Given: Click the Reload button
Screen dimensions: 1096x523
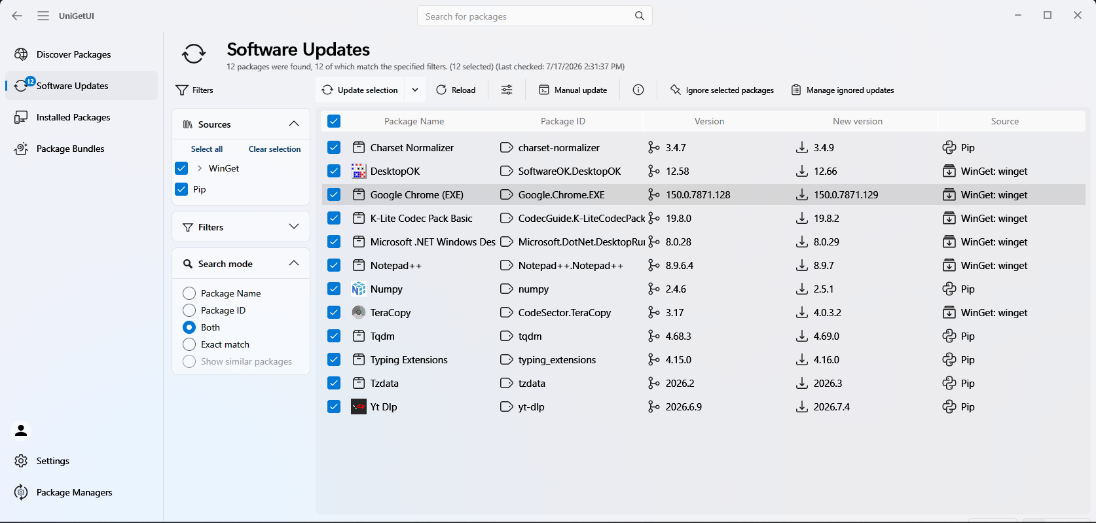Looking at the screenshot, I should click(x=456, y=90).
